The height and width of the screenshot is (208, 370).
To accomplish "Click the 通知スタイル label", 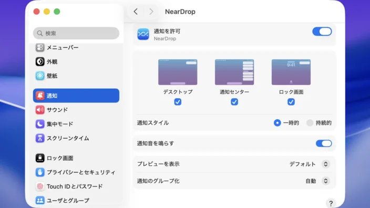I will 152,123.
